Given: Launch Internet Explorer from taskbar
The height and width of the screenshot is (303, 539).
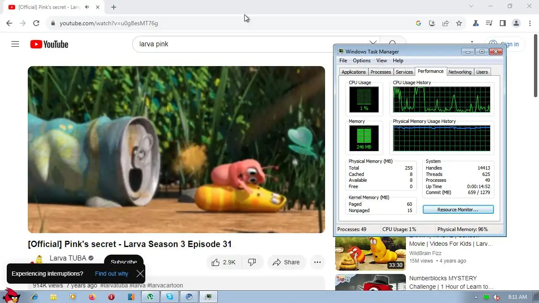Looking at the screenshot, I should pos(35,297).
